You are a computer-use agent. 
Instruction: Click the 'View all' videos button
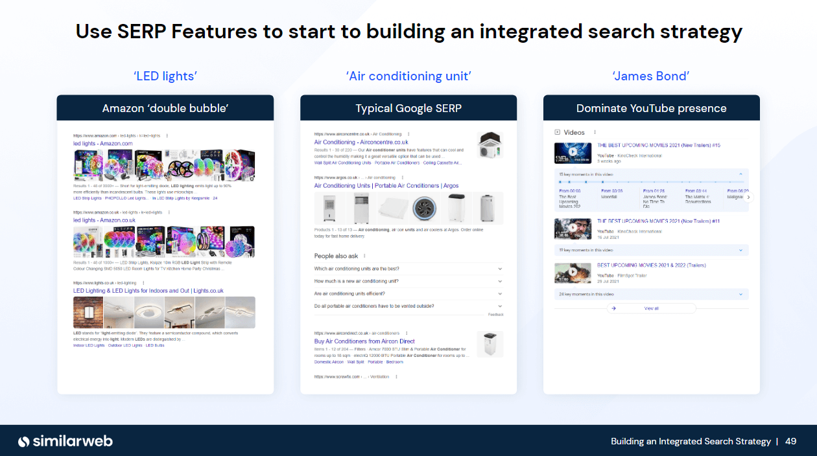pyautogui.click(x=651, y=308)
